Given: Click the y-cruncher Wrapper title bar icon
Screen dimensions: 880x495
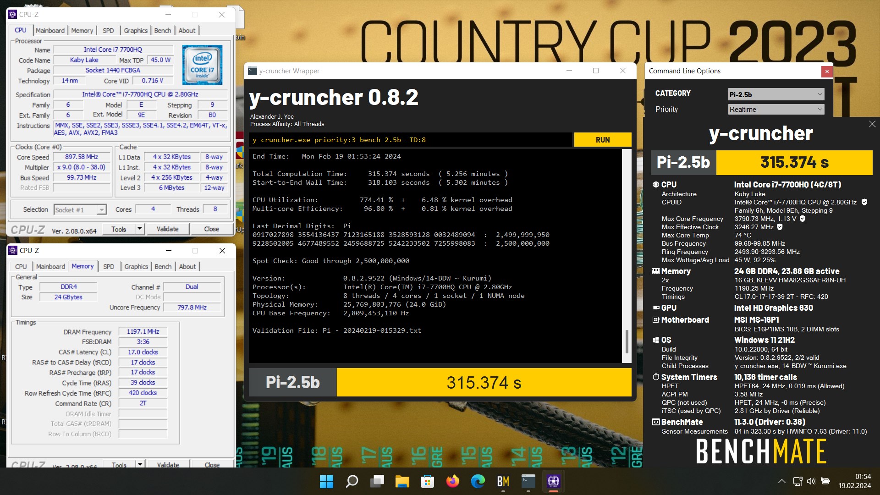Looking at the screenshot, I should coord(252,71).
